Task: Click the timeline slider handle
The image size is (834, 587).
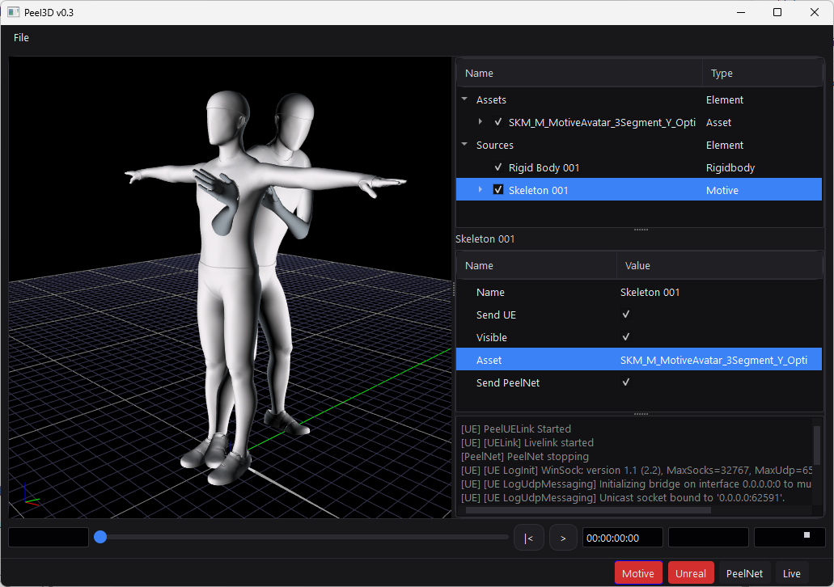Action: [100, 537]
